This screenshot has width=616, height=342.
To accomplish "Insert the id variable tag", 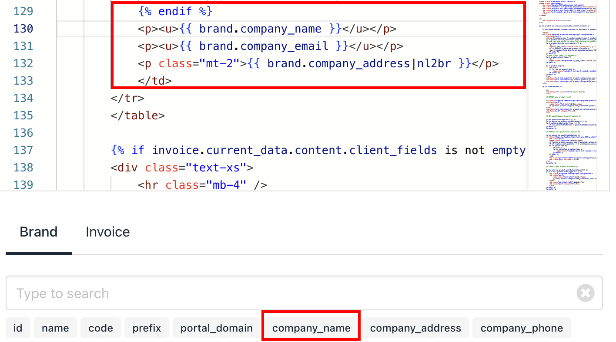I will 18,328.
